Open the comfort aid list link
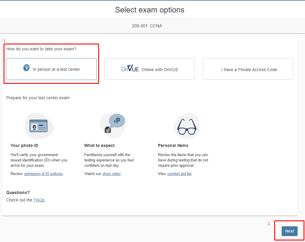Image resolution: width=305 pixels, height=242 pixels. click(x=179, y=174)
